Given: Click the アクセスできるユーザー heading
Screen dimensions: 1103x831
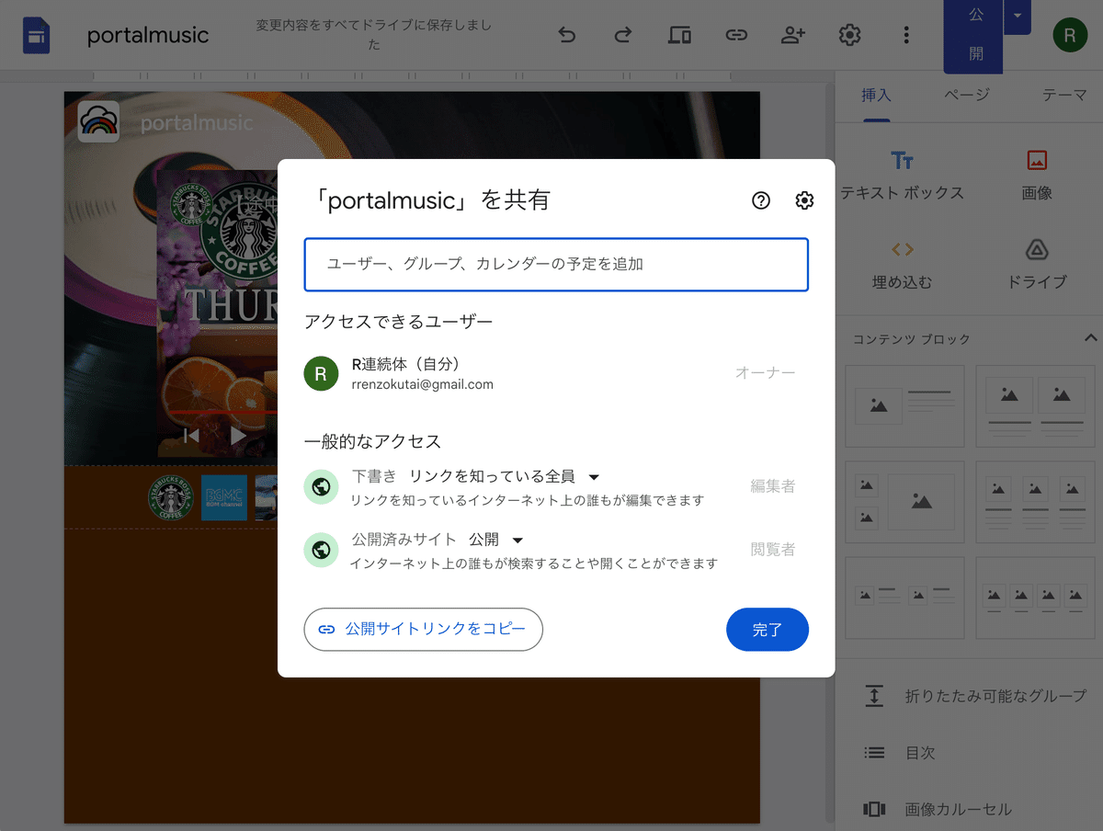Looking at the screenshot, I should click(399, 322).
